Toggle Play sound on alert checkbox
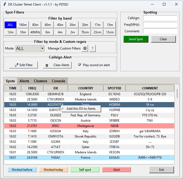183x179 pixels. (80, 65)
